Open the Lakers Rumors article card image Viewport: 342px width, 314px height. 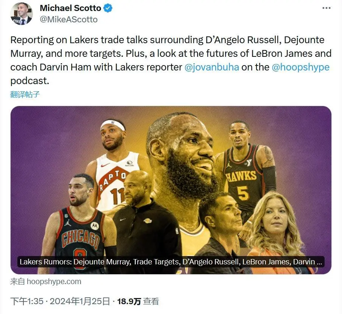click(x=171, y=190)
